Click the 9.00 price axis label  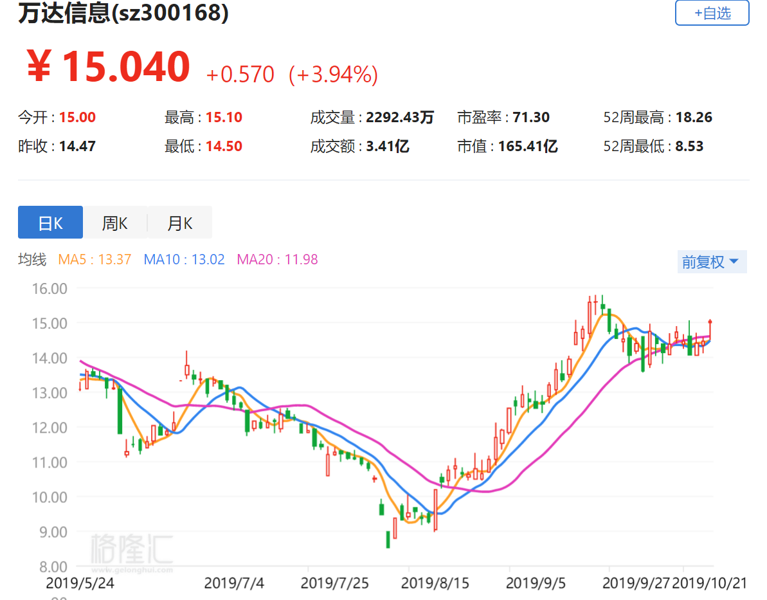point(54,532)
